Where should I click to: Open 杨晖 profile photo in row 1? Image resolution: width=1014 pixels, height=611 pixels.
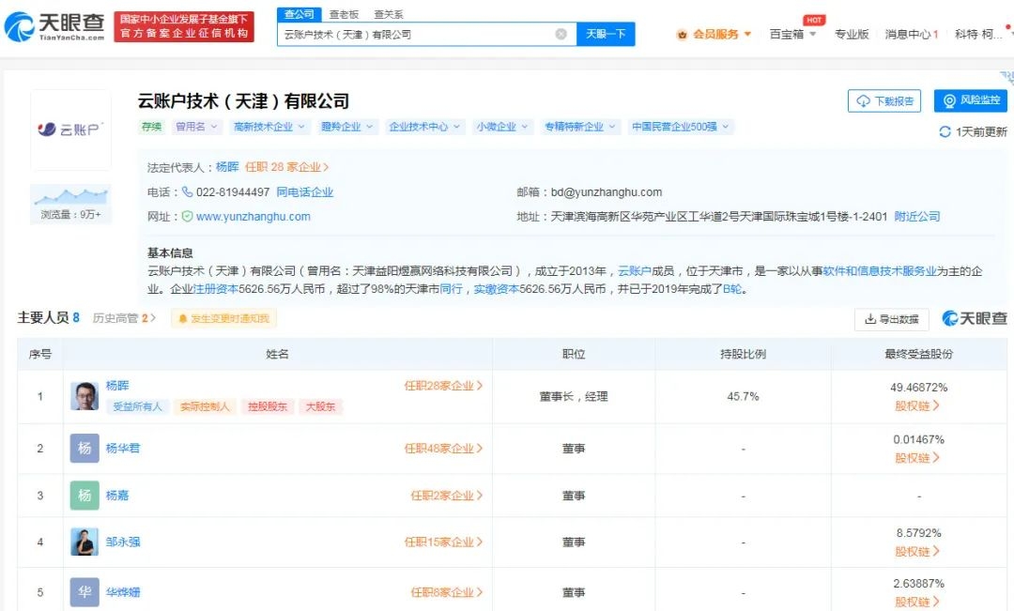84,396
